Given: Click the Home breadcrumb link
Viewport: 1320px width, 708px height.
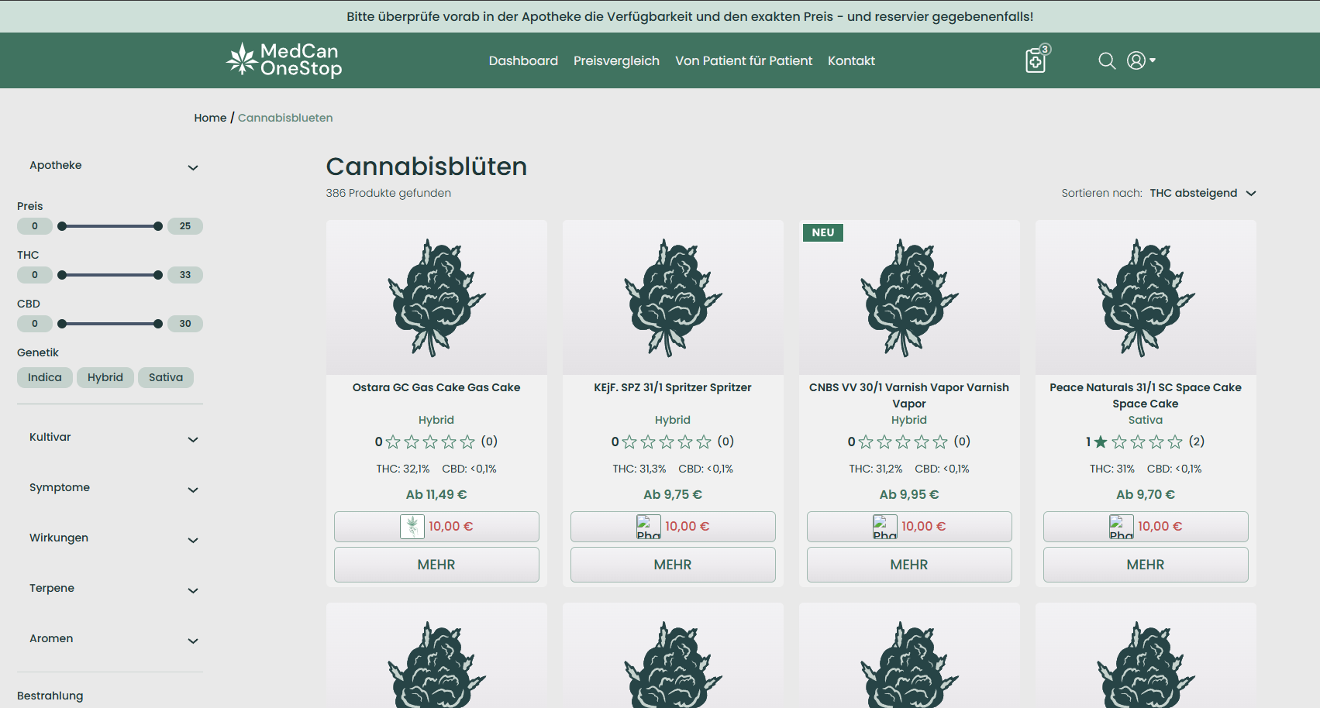Looking at the screenshot, I should coord(210,118).
